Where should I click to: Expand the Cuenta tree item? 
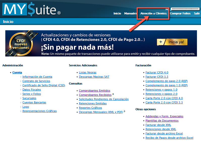[17, 72]
